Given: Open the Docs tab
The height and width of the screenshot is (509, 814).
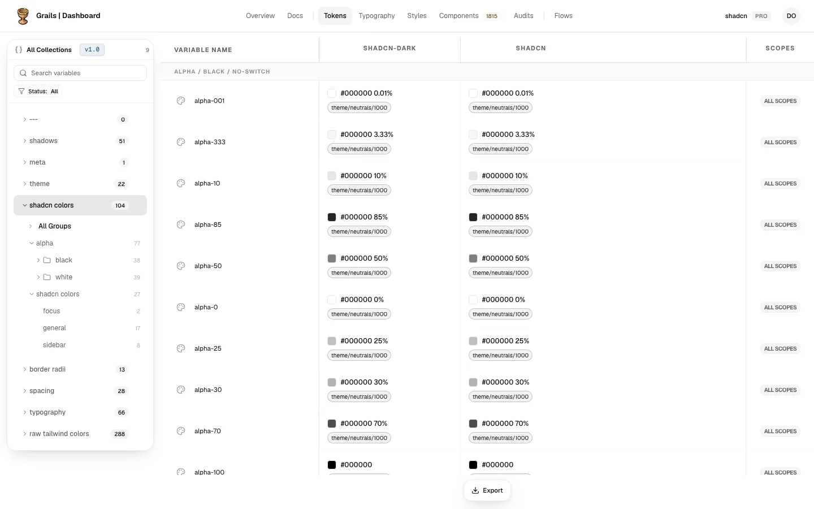Looking at the screenshot, I should [x=295, y=16].
